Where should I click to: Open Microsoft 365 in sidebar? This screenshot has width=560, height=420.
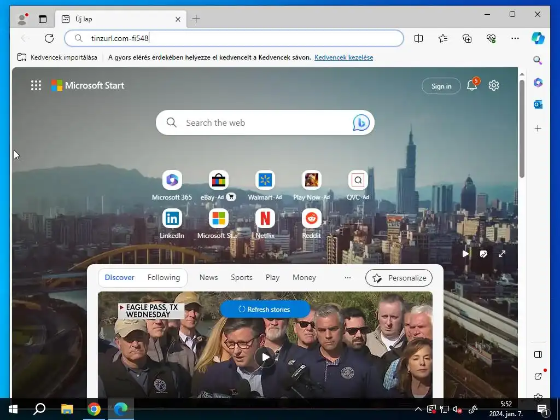(538, 83)
